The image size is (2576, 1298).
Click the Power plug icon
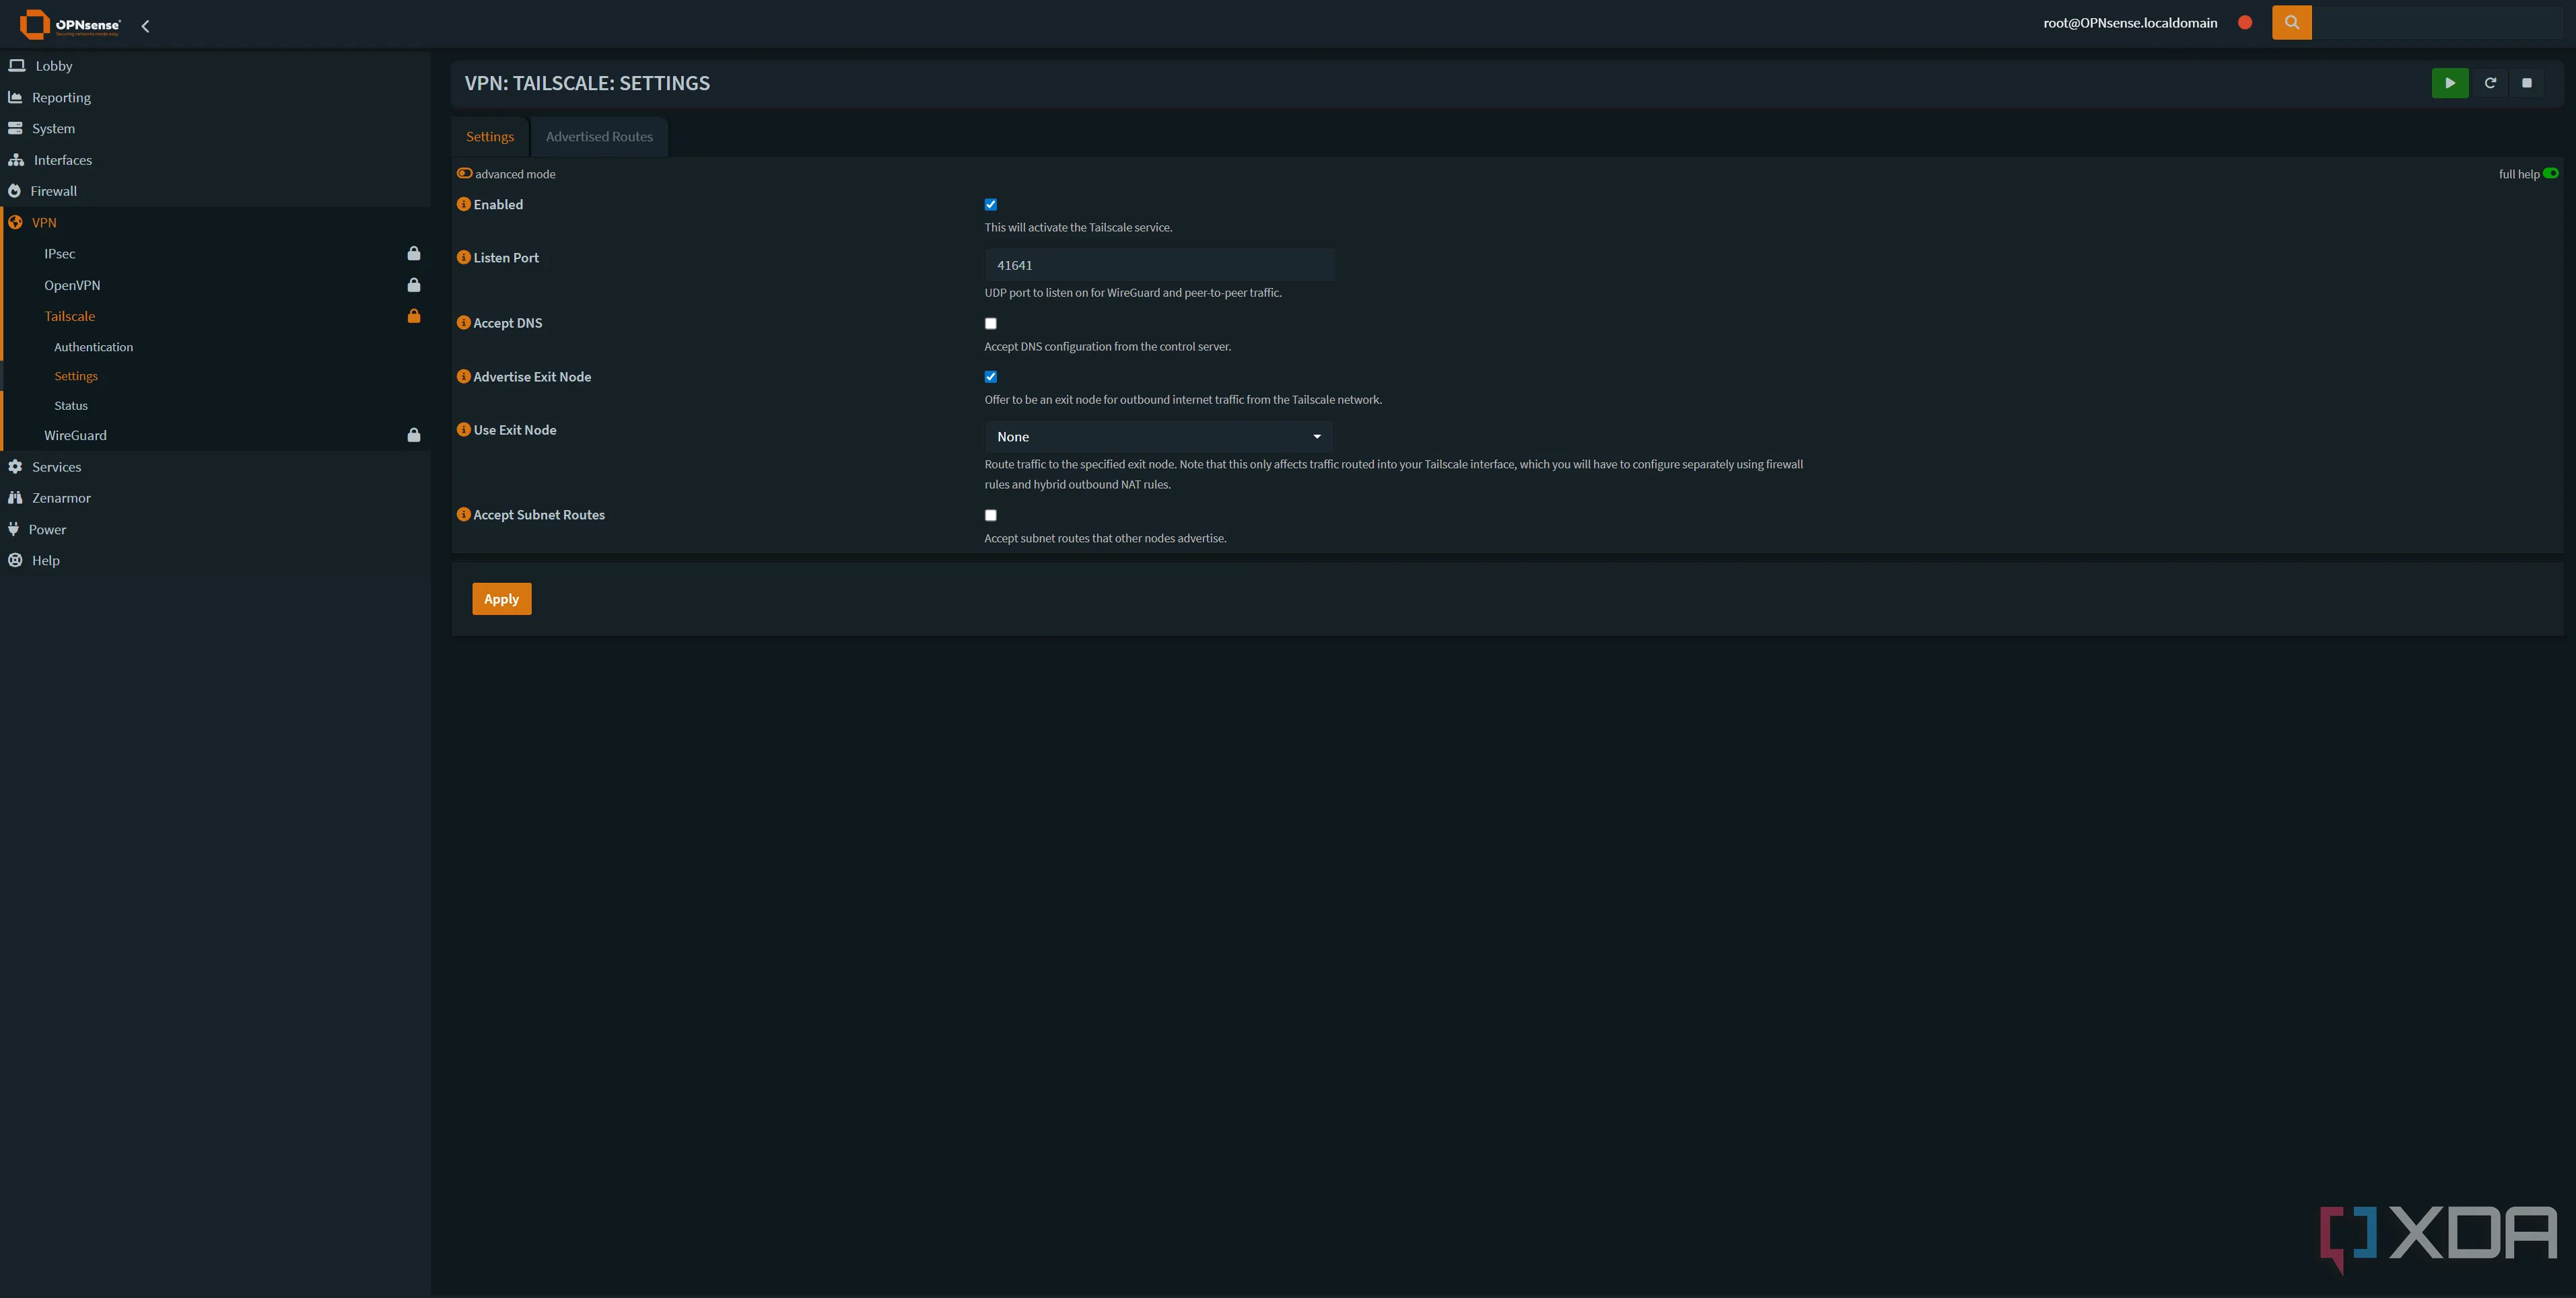[13, 529]
